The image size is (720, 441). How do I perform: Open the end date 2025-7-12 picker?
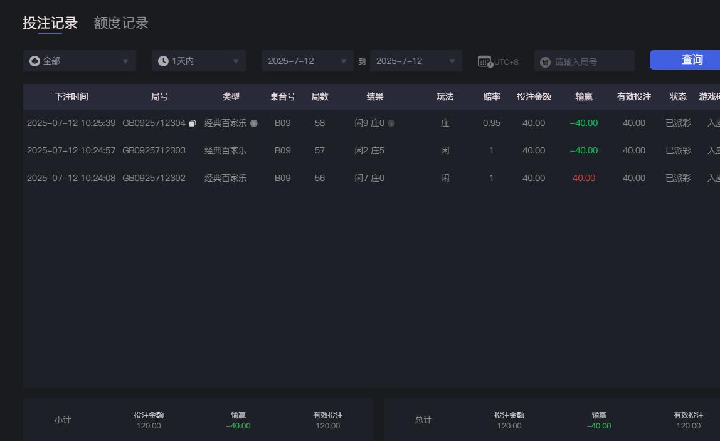(416, 61)
